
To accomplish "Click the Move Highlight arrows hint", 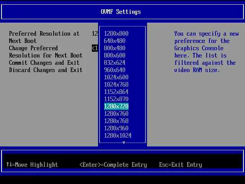I will 32,164.
